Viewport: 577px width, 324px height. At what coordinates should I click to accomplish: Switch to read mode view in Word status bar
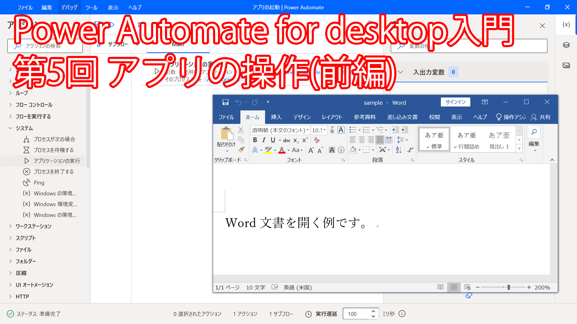[x=440, y=287]
